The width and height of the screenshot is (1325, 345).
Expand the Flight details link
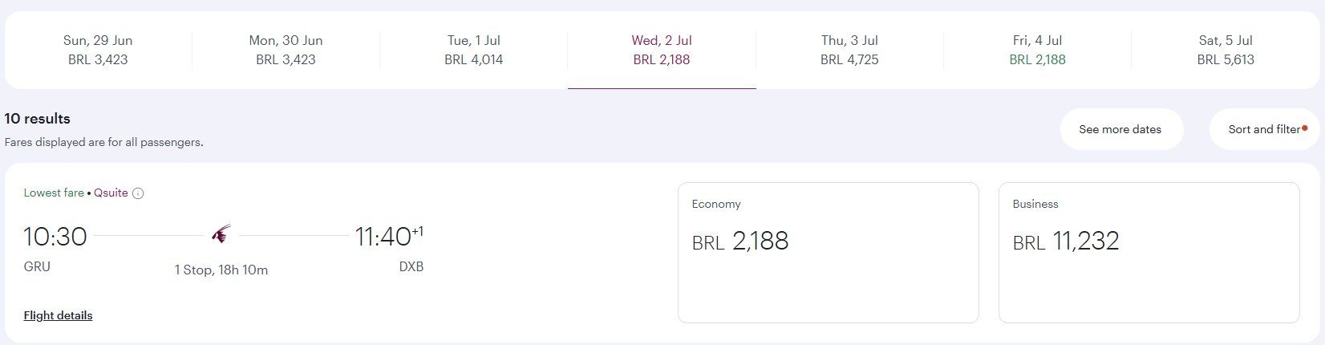[58, 315]
